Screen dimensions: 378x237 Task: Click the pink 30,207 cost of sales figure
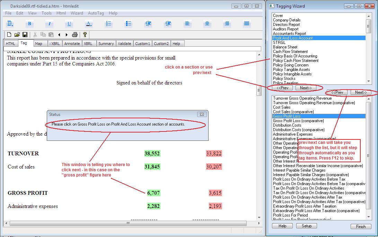(214, 167)
